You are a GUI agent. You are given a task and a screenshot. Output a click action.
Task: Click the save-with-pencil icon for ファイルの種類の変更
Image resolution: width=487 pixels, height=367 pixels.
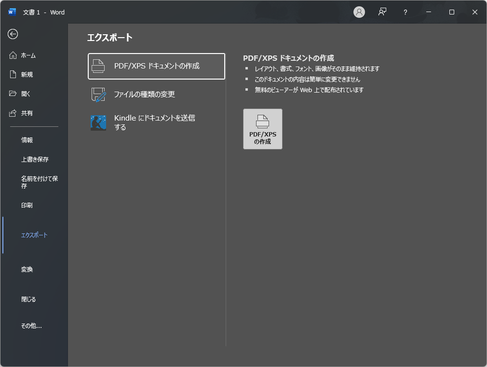(98, 95)
